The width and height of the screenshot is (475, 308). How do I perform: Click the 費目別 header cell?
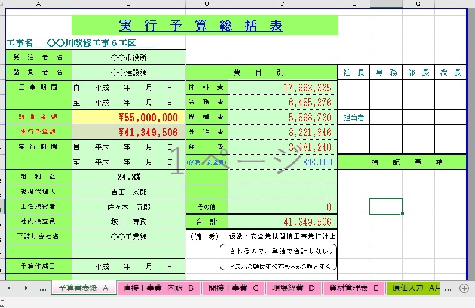(262, 72)
